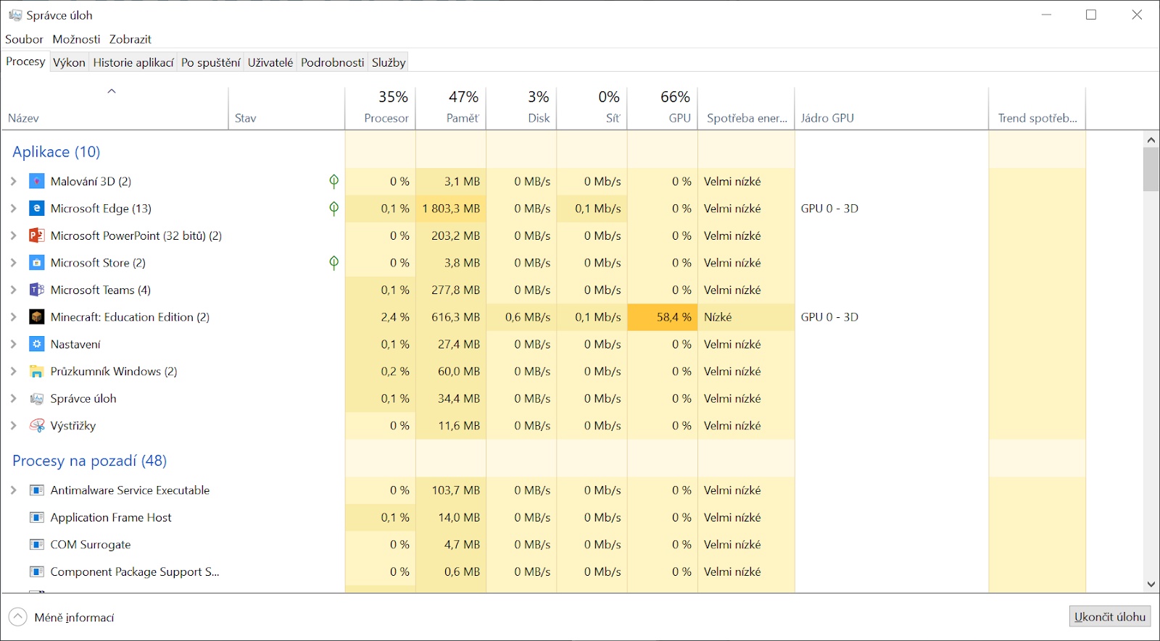Switch to the Uživatelé tab
This screenshot has height=641, width=1160.
coord(270,62)
